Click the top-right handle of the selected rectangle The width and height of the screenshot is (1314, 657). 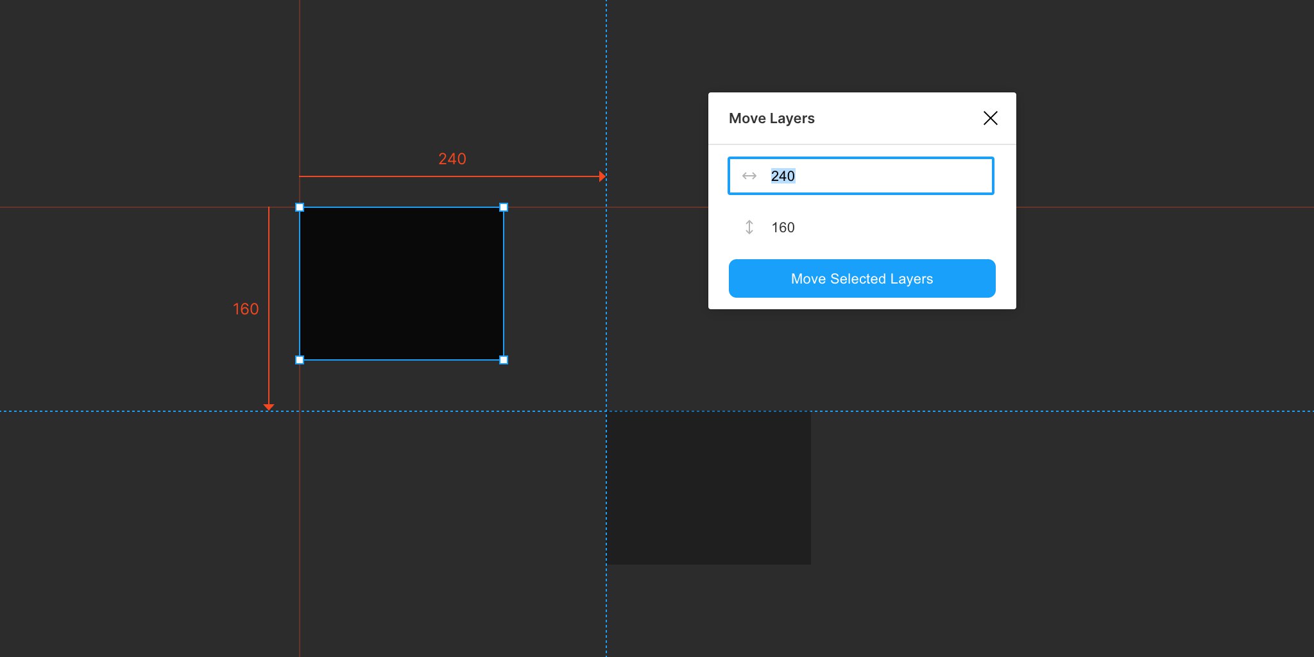point(504,207)
